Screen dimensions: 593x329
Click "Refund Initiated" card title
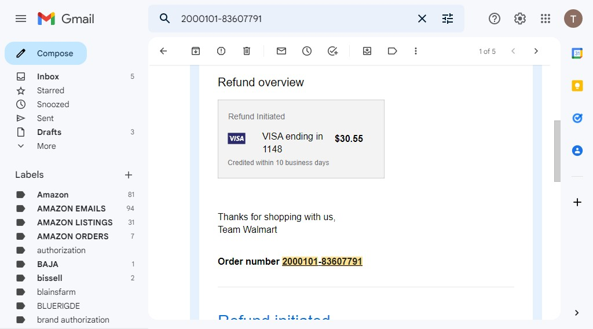pos(257,116)
